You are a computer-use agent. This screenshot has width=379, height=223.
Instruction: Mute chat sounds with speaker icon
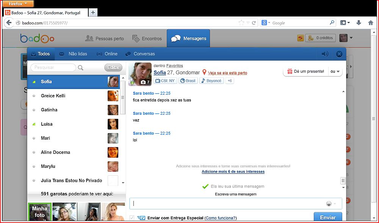[325, 54]
